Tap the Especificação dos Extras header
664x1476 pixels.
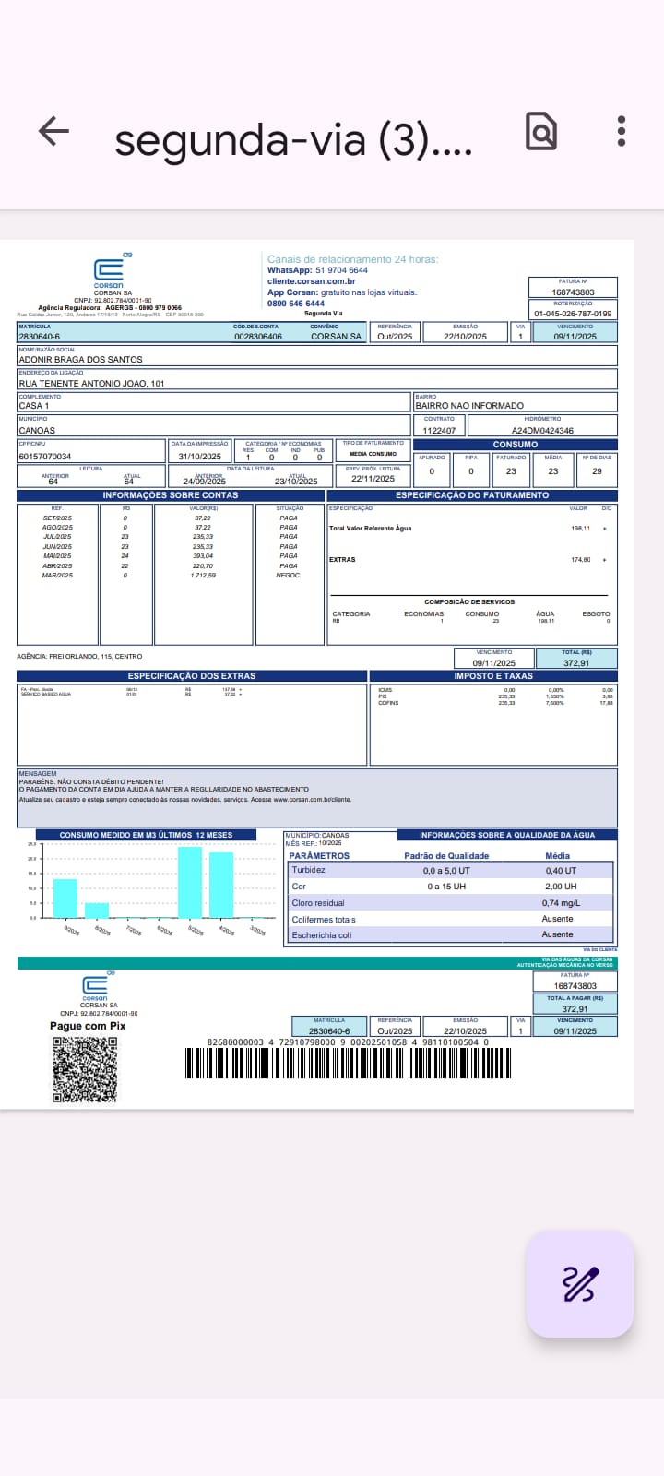(192, 676)
